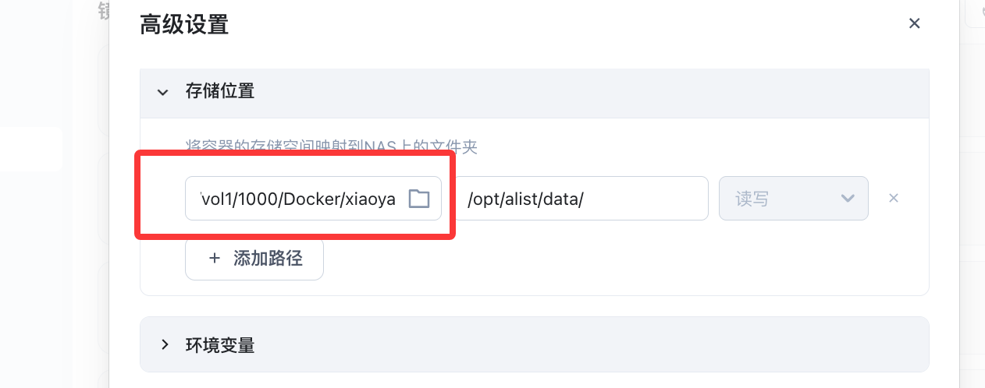Close the 高级设置 dialog
Image resolution: width=985 pixels, height=388 pixels.
tap(915, 23)
